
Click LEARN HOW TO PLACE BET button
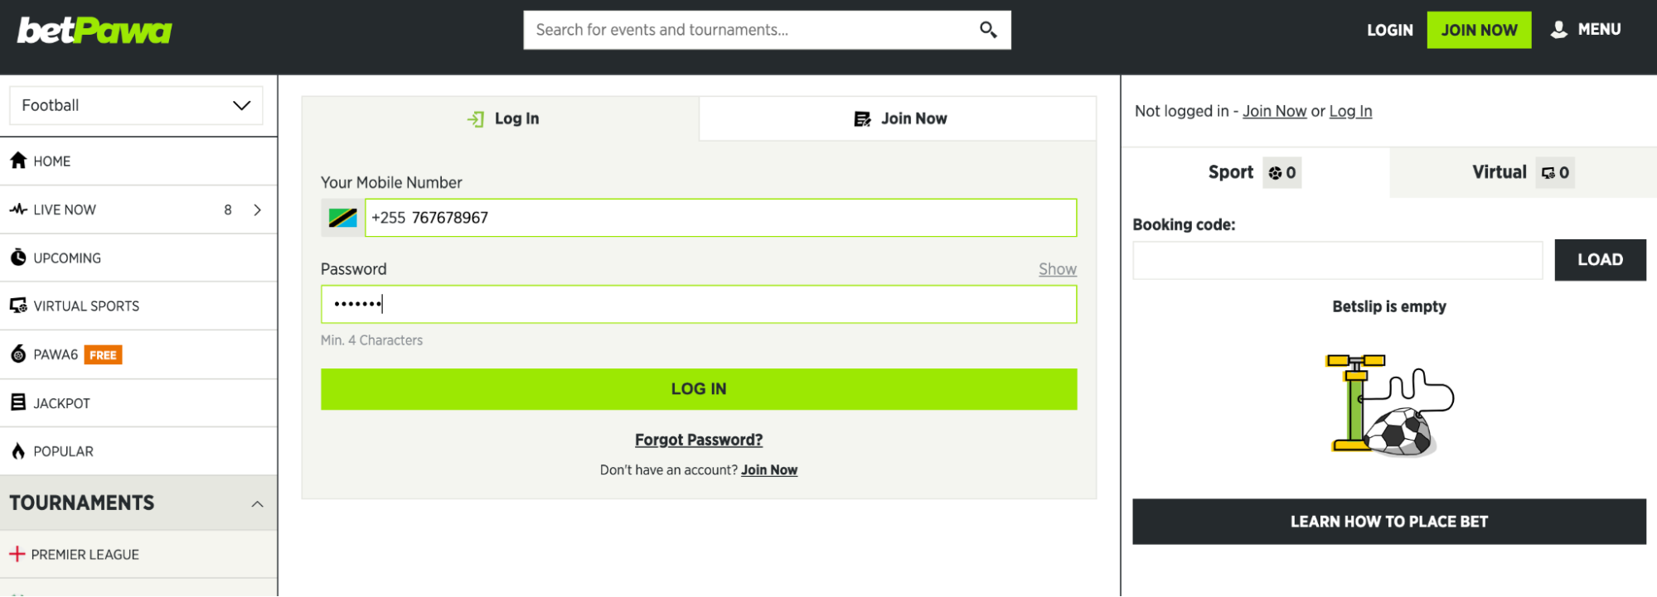pos(1389,522)
